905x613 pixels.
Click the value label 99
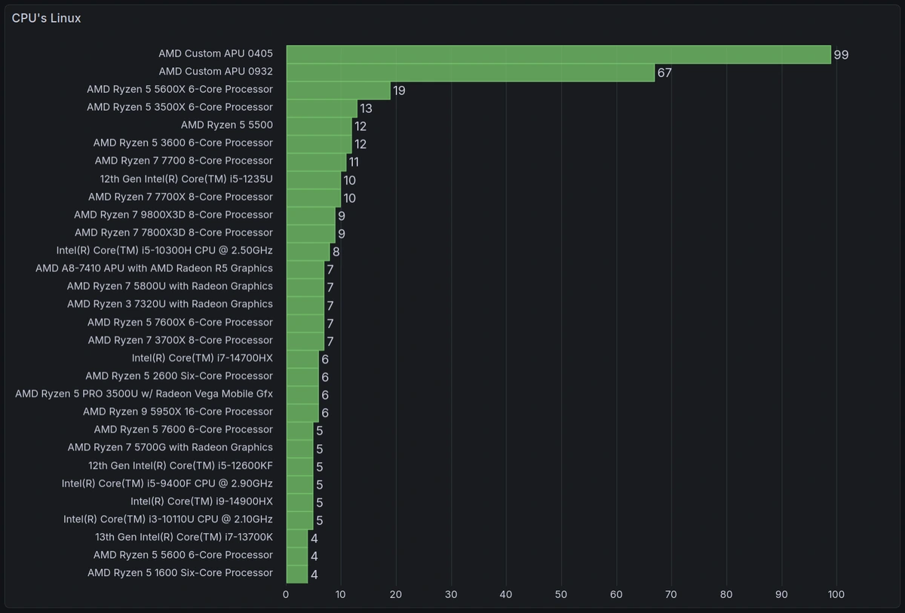[841, 55]
